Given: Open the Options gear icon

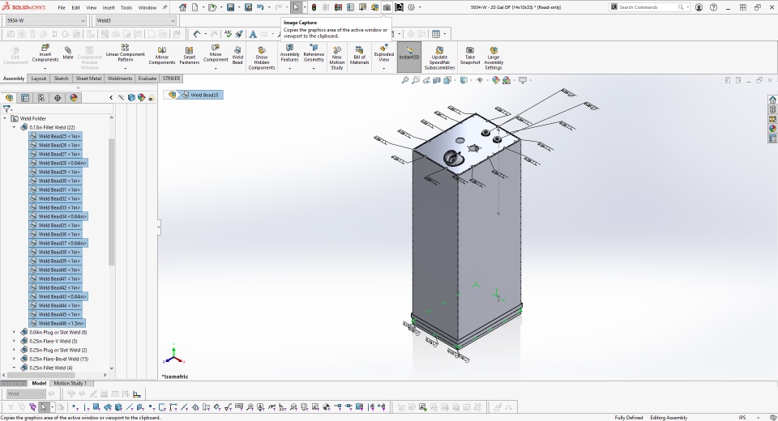Looking at the screenshot, I should pos(412,7).
